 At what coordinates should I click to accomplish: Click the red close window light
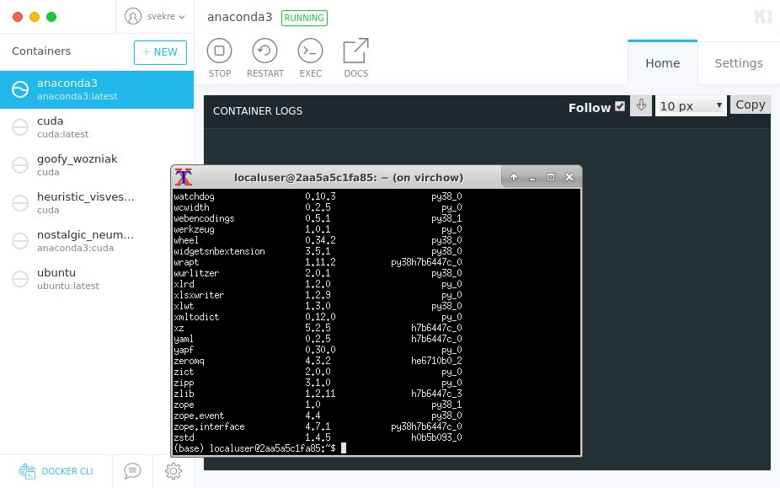click(x=18, y=17)
